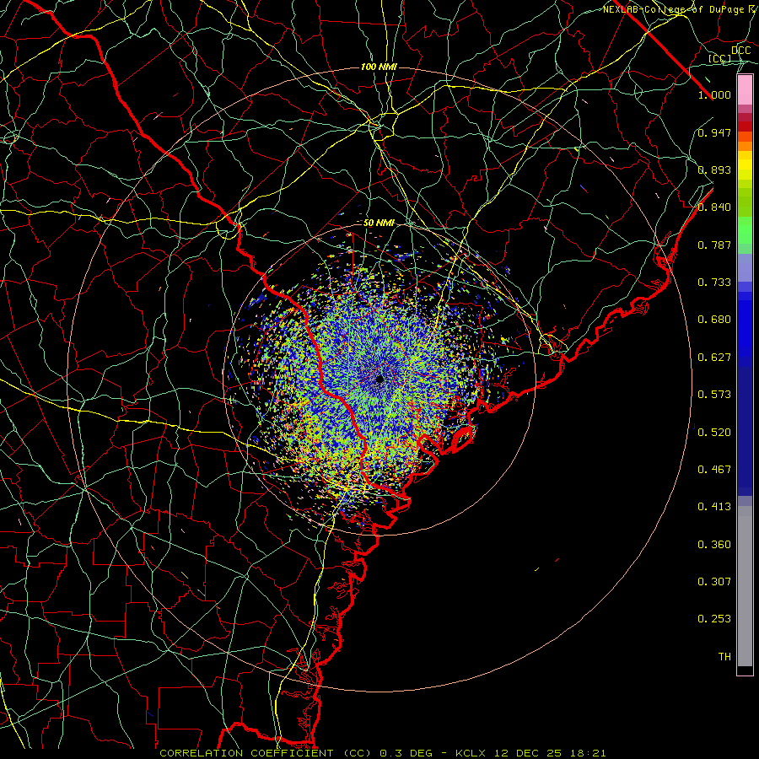This screenshot has width=759, height=759.
Task: Click the 0.947 value on the color scale
Action: (714, 132)
